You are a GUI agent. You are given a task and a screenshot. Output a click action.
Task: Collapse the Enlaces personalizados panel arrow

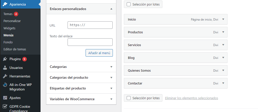pyautogui.click(x=111, y=9)
